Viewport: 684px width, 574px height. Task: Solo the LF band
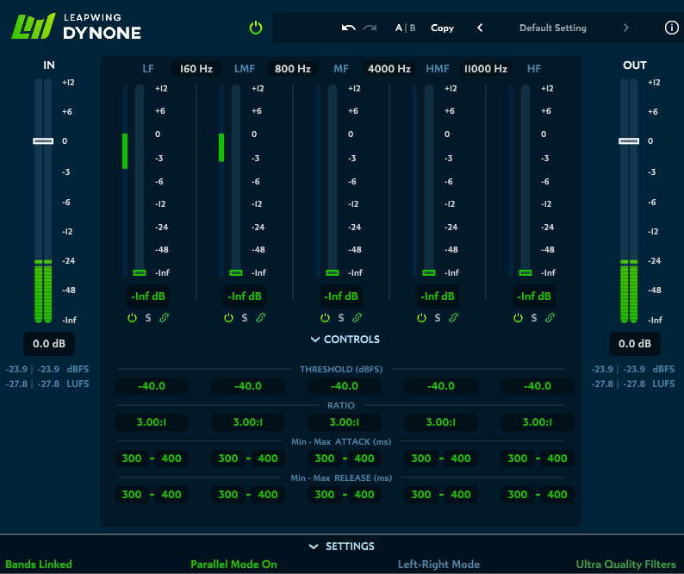click(148, 318)
